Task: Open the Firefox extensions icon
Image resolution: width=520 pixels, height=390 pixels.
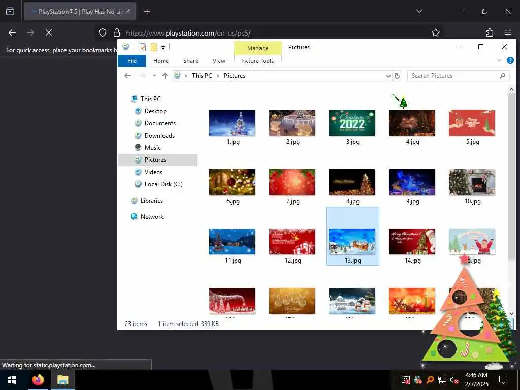Action: point(490,32)
